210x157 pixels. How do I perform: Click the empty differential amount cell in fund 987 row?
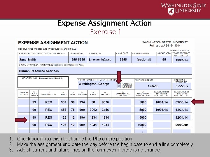coord(122,102)
